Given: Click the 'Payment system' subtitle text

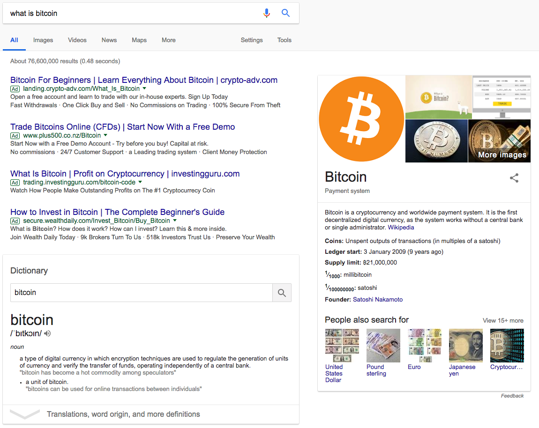Looking at the screenshot, I should [347, 191].
